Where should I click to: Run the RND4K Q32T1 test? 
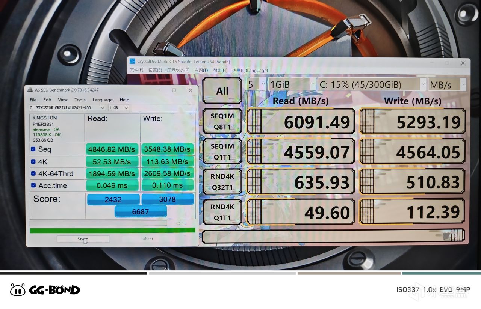pyautogui.click(x=222, y=182)
